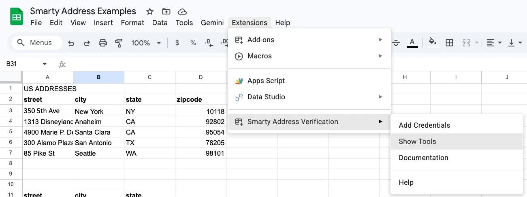Open the Gemini menu

pyautogui.click(x=212, y=23)
